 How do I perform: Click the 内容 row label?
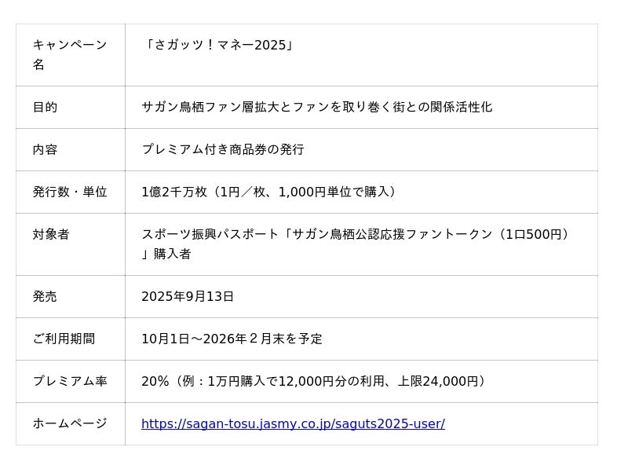(45, 149)
